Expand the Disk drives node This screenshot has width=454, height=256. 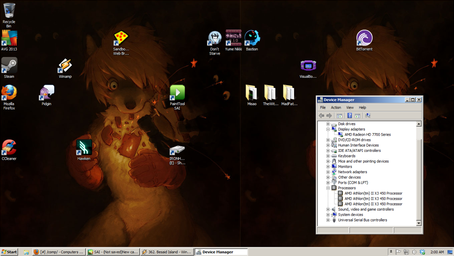point(328,124)
